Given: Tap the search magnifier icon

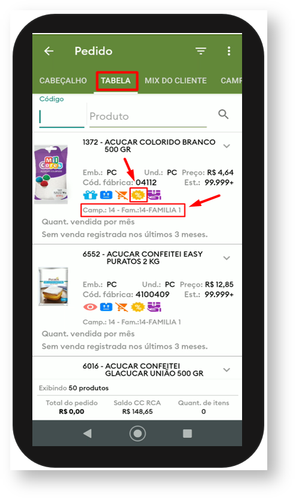Looking at the screenshot, I should point(223,114).
